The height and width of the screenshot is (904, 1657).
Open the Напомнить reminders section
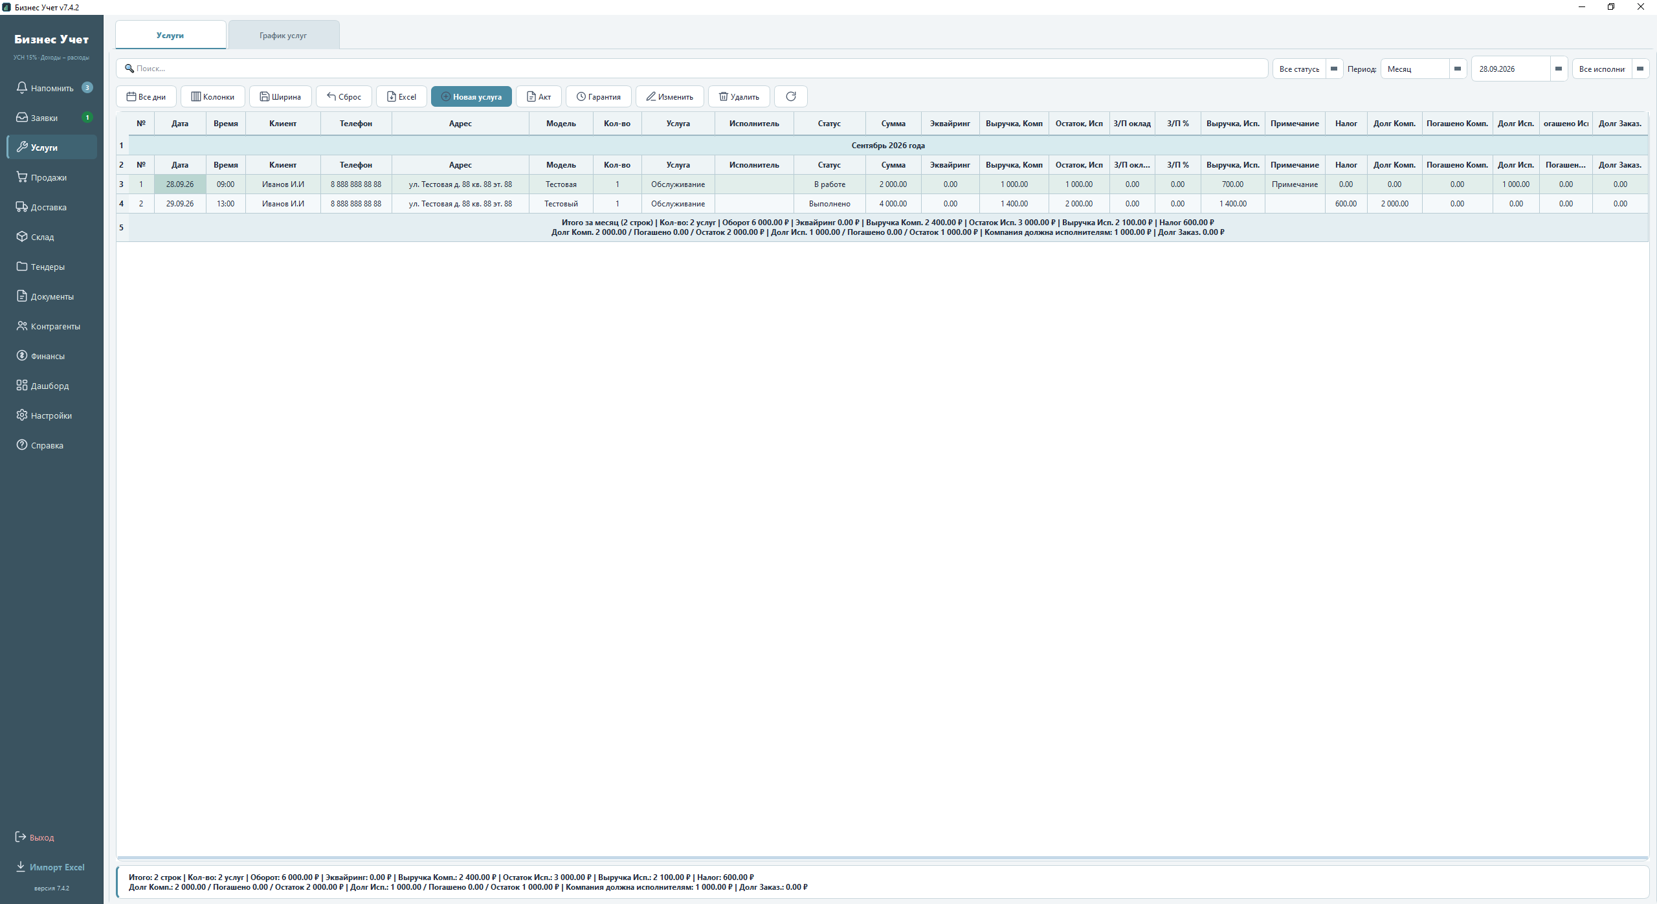[52, 88]
